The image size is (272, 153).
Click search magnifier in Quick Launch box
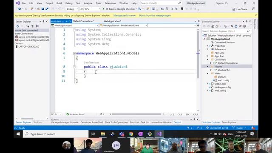click(179, 3)
